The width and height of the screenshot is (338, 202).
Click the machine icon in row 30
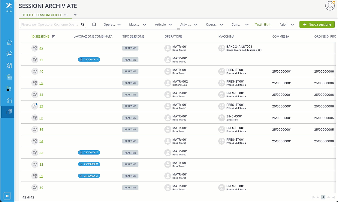[222, 188]
